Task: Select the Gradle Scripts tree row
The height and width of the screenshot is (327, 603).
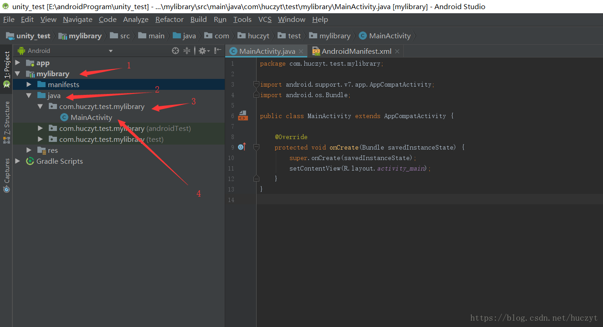Action: pyautogui.click(x=119, y=161)
